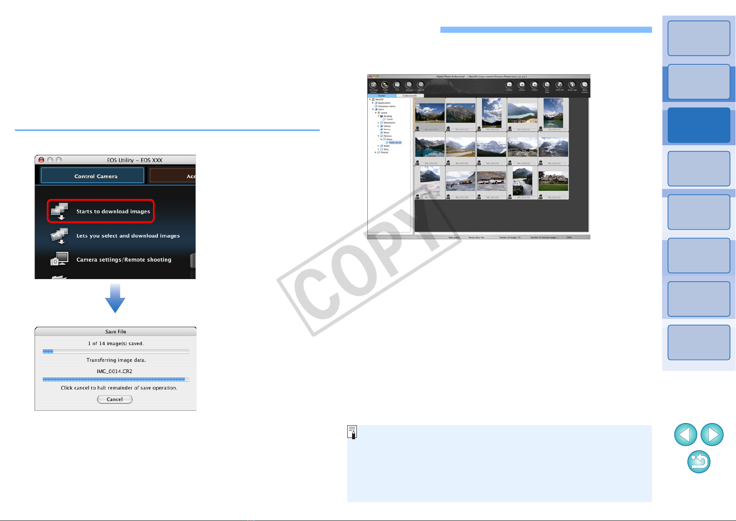Open the Tools palette button
Viewport: 736px width, 521px height.
coord(397,85)
